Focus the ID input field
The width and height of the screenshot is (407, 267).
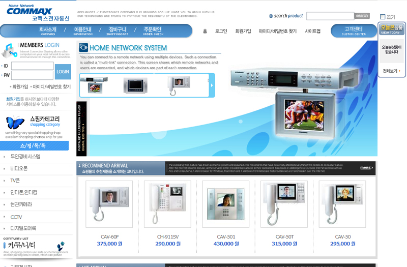32,66
